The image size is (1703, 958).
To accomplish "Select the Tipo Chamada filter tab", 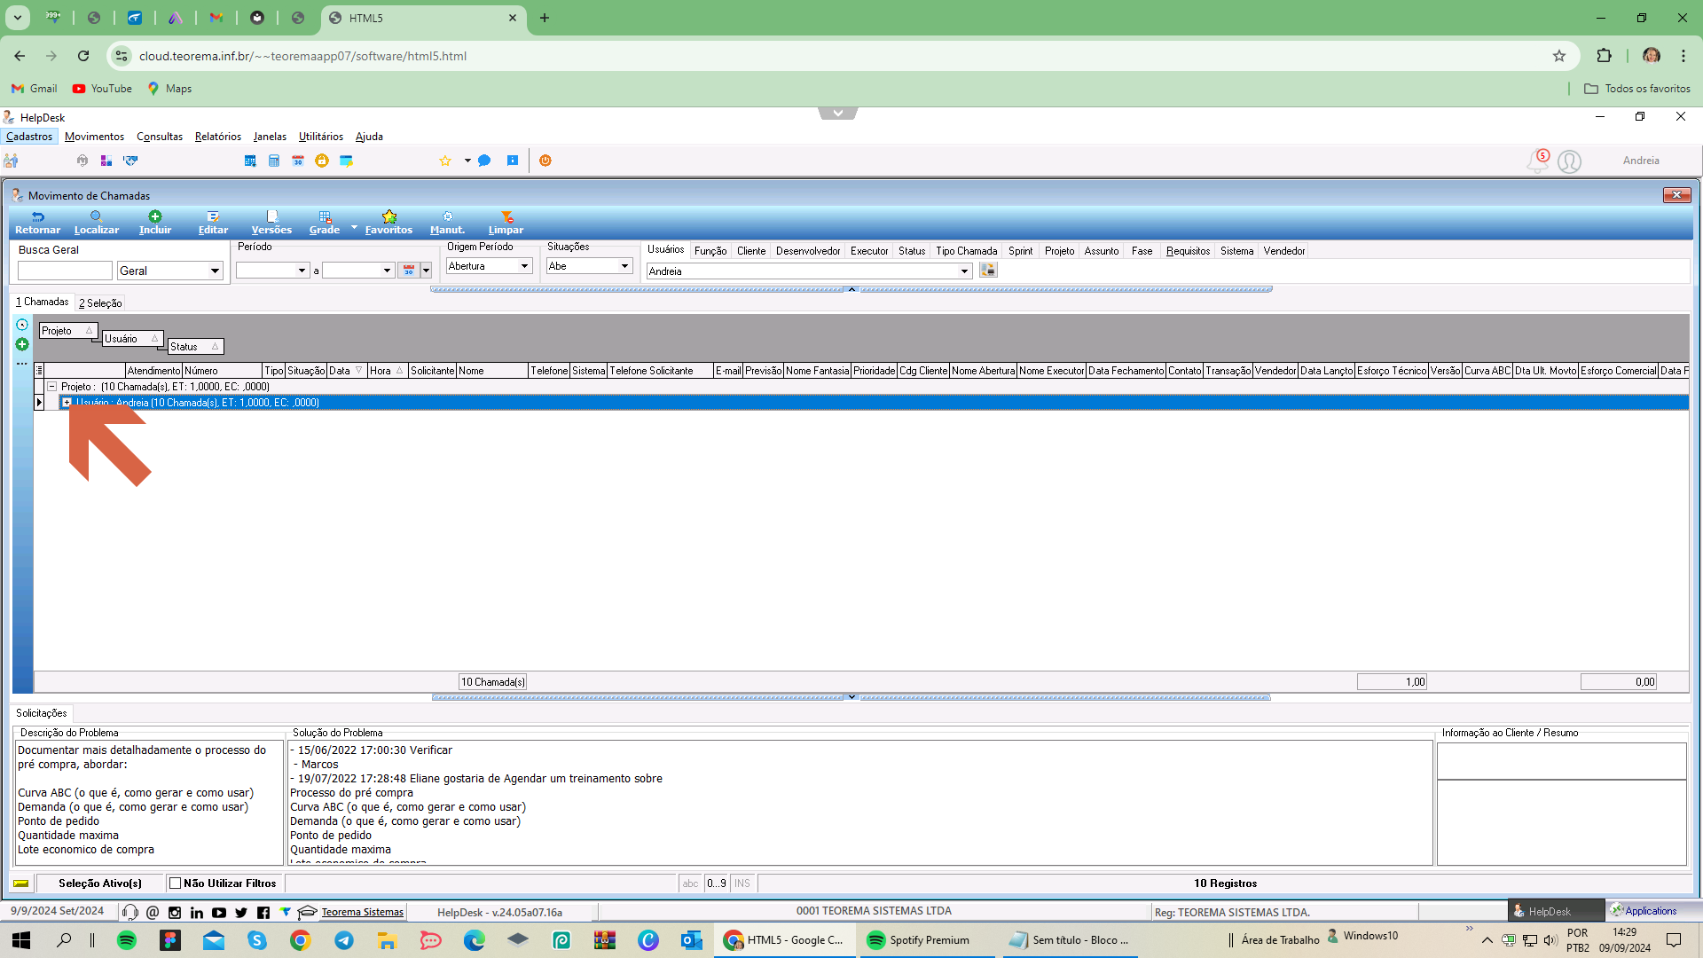I will point(966,251).
